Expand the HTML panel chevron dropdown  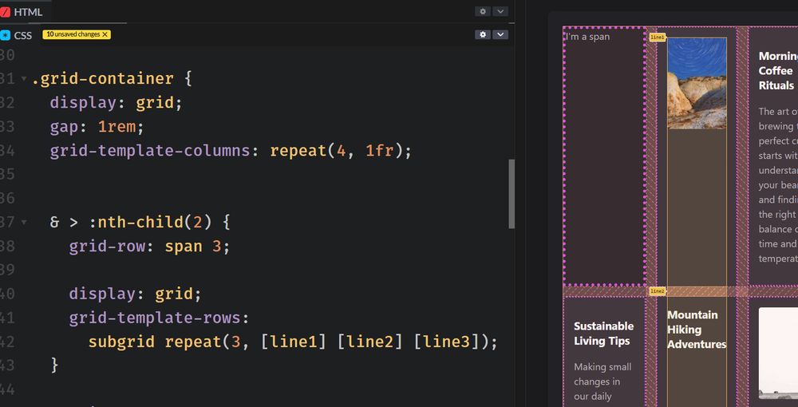(x=500, y=11)
